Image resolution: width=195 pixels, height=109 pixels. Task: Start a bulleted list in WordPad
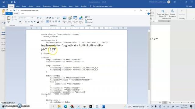(x=53, y=18)
